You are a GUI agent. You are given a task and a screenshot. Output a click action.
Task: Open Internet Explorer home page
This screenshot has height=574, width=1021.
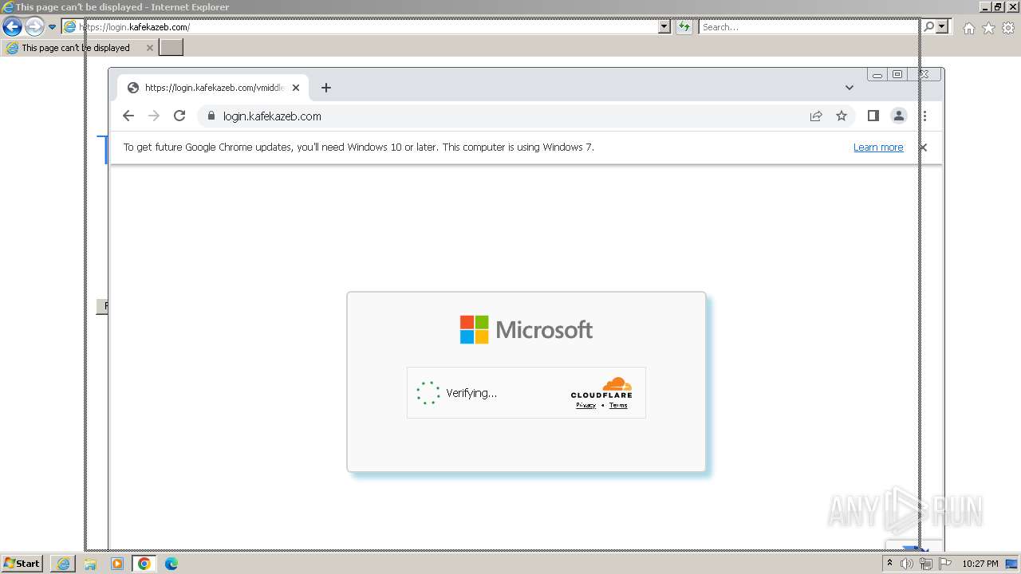click(968, 28)
